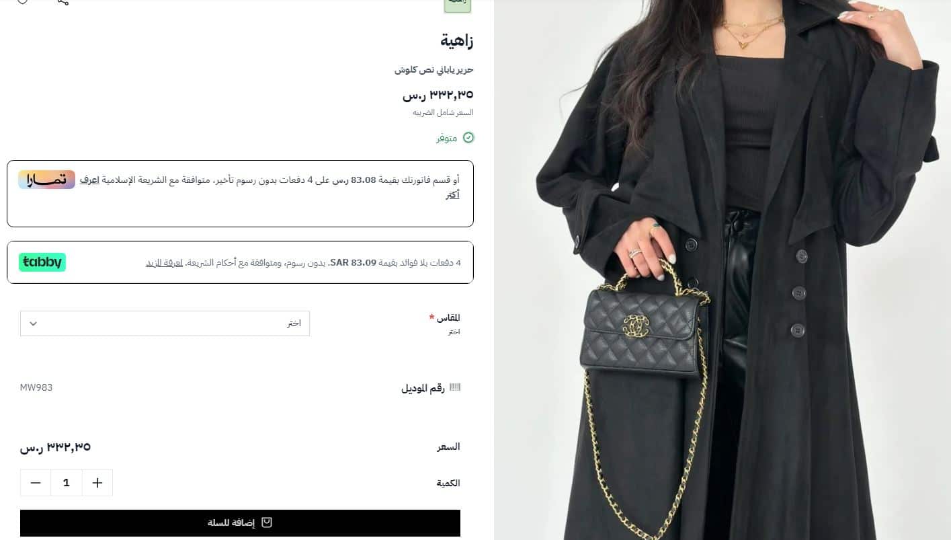Click the product photo of the black abaya
951x540 pixels.
[x=722, y=270]
